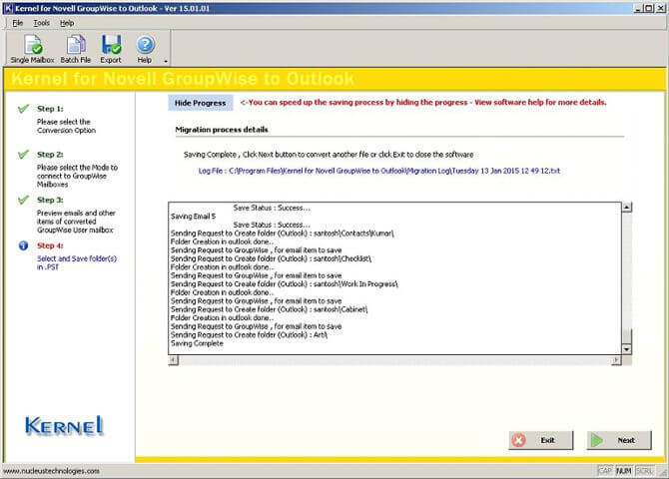This screenshot has height=479, width=669.
Task: Click the Step 3: heading text
Action: (50, 200)
